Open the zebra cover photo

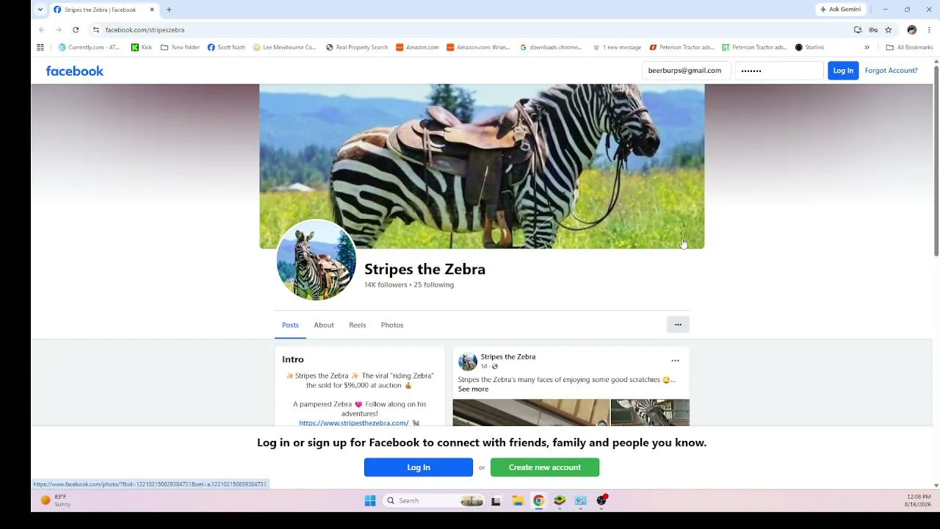point(482,166)
